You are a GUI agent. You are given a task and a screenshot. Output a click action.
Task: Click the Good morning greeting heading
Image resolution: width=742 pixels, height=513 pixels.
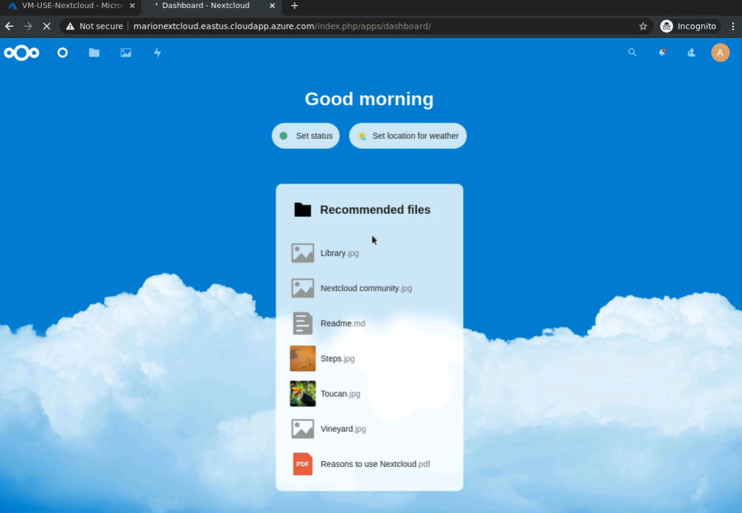coord(369,99)
